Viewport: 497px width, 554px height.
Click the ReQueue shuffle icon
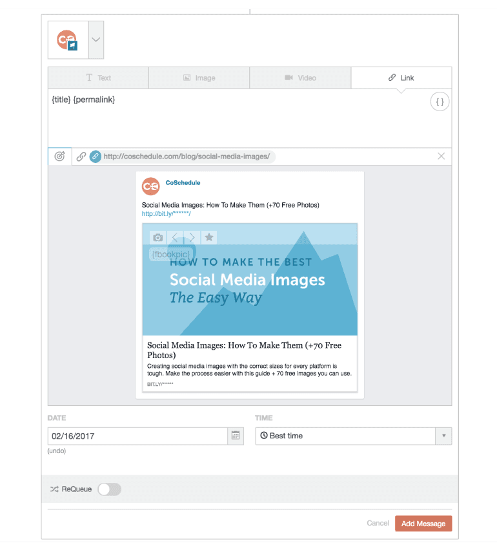point(54,489)
